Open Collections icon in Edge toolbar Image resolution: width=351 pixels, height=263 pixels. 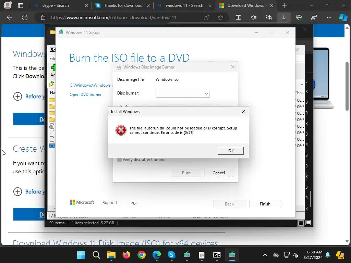click(269, 17)
